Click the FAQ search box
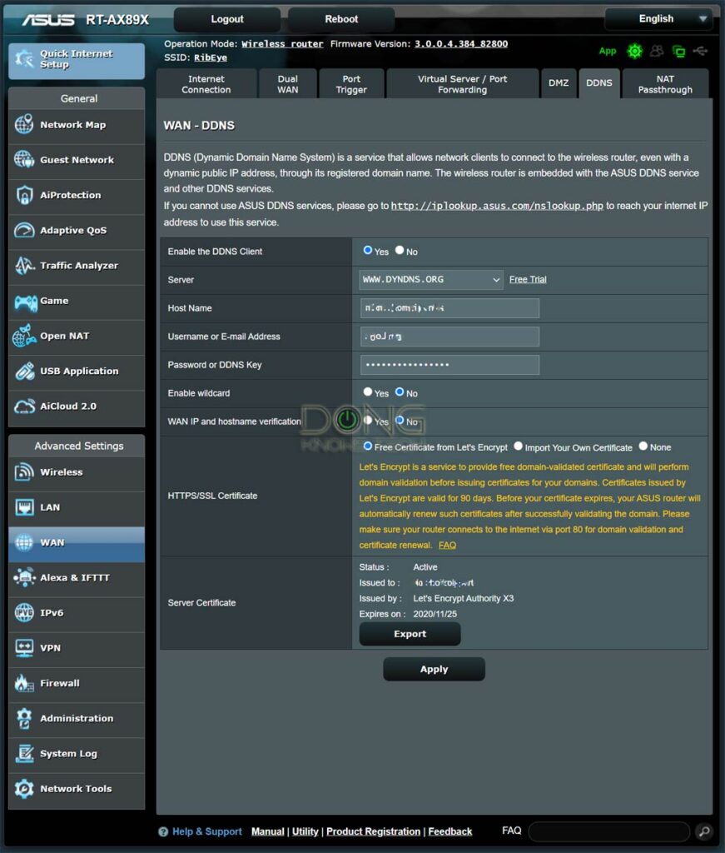The height and width of the screenshot is (853, 725). 609,831
